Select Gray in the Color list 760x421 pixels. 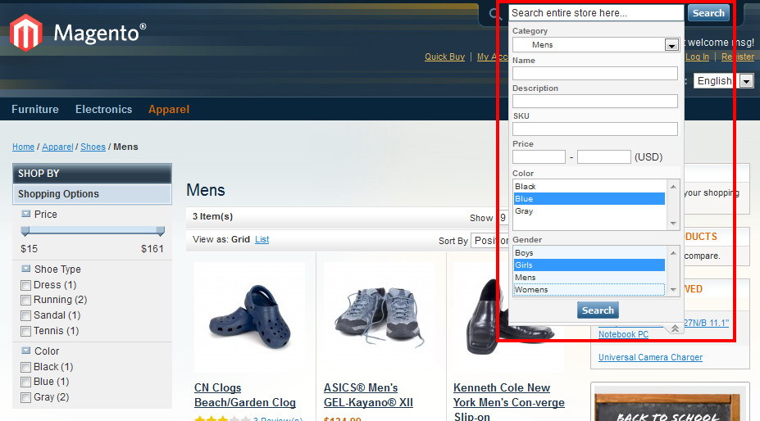coord(524,211)
